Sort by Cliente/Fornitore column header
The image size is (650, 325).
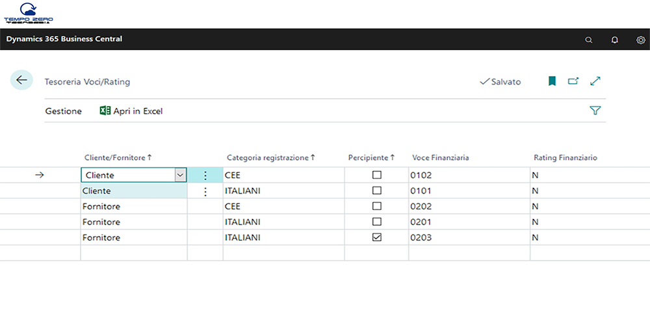(x=118, y=157)
